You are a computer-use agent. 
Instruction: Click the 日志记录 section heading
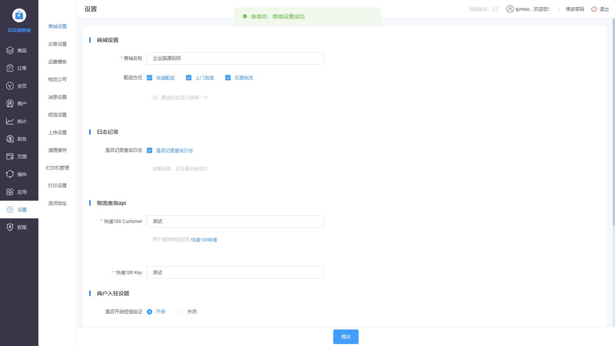(x=108, y=132)
